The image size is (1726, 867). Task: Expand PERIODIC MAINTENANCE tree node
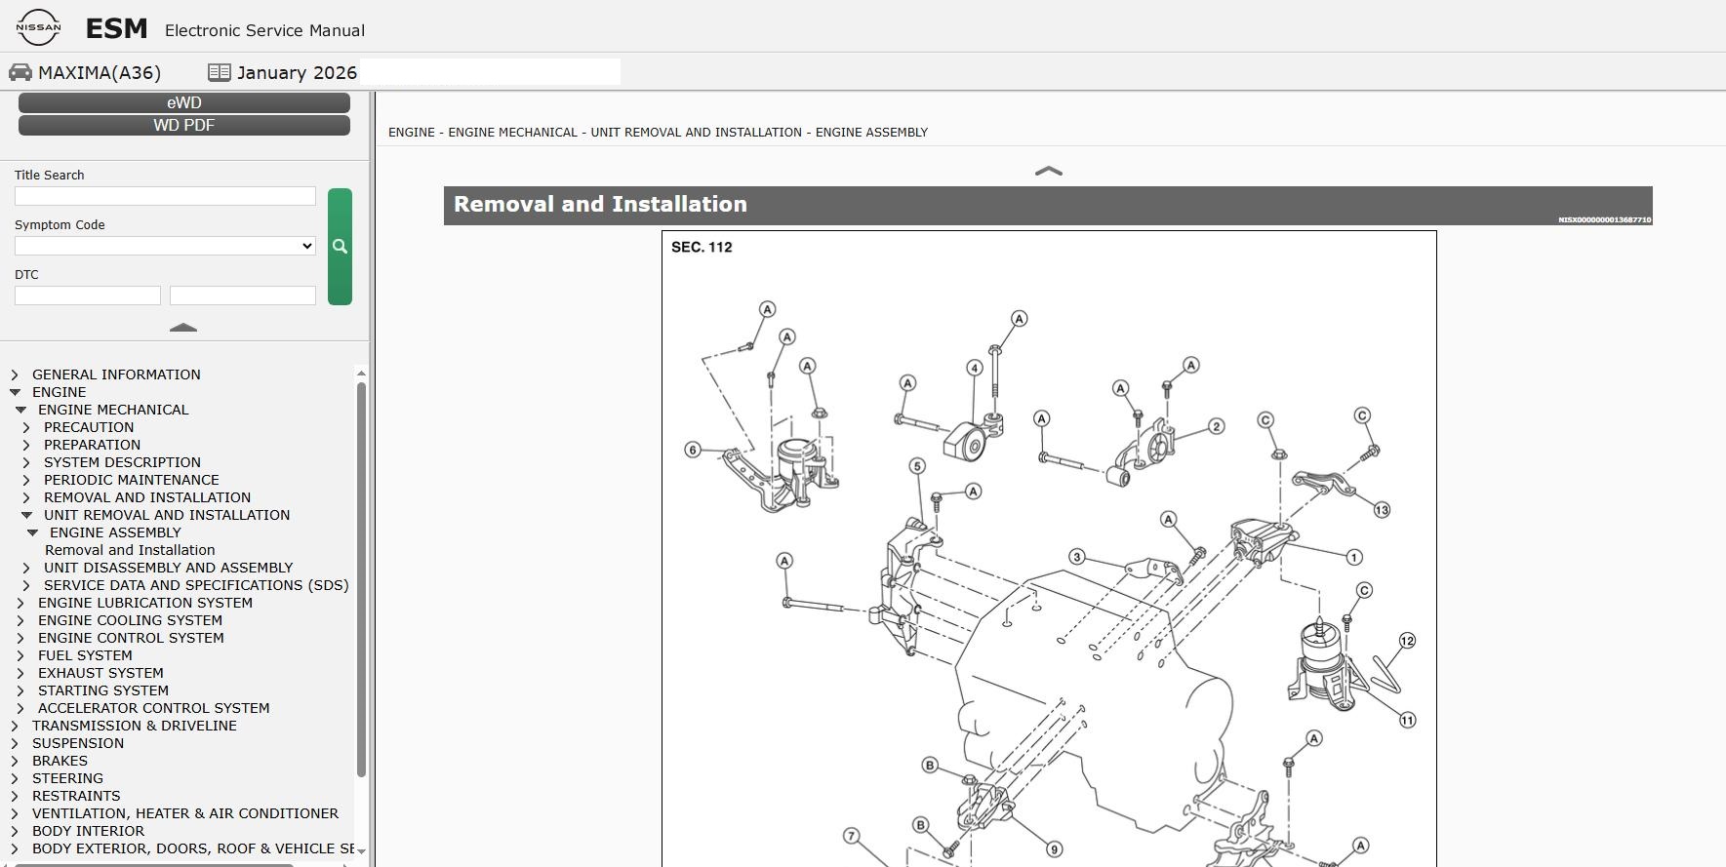click(26, 480)
